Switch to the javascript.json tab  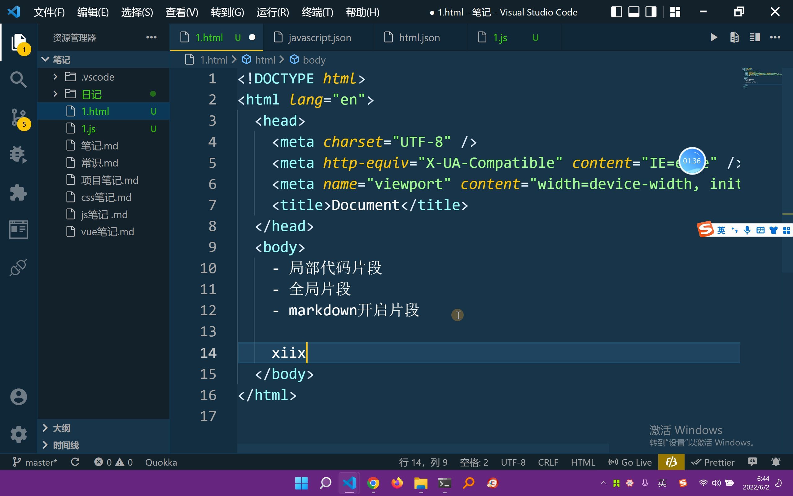(x=319, y=37)
